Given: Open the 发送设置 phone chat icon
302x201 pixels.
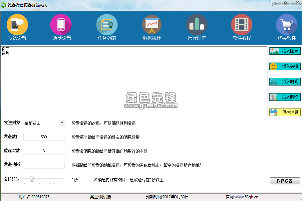Looking at the screenshot, I should 17,25.
